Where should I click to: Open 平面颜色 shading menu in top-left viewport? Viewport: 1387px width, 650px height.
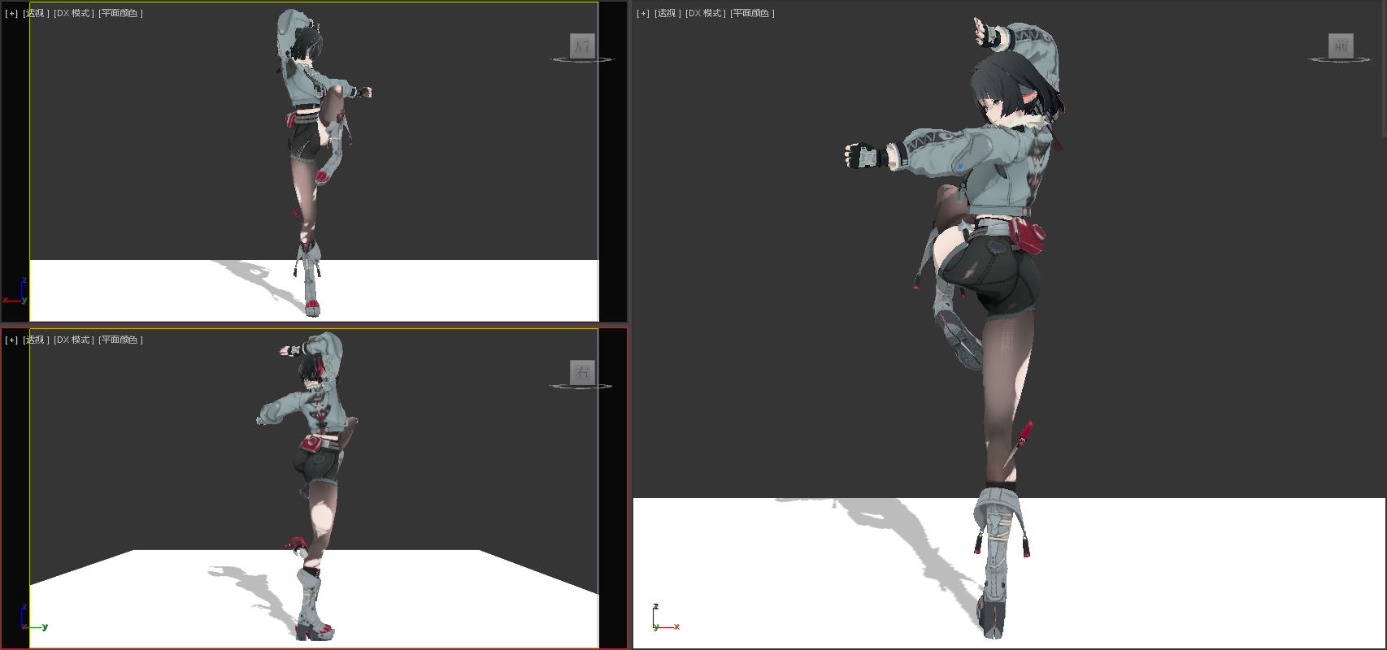coord(120,14)
